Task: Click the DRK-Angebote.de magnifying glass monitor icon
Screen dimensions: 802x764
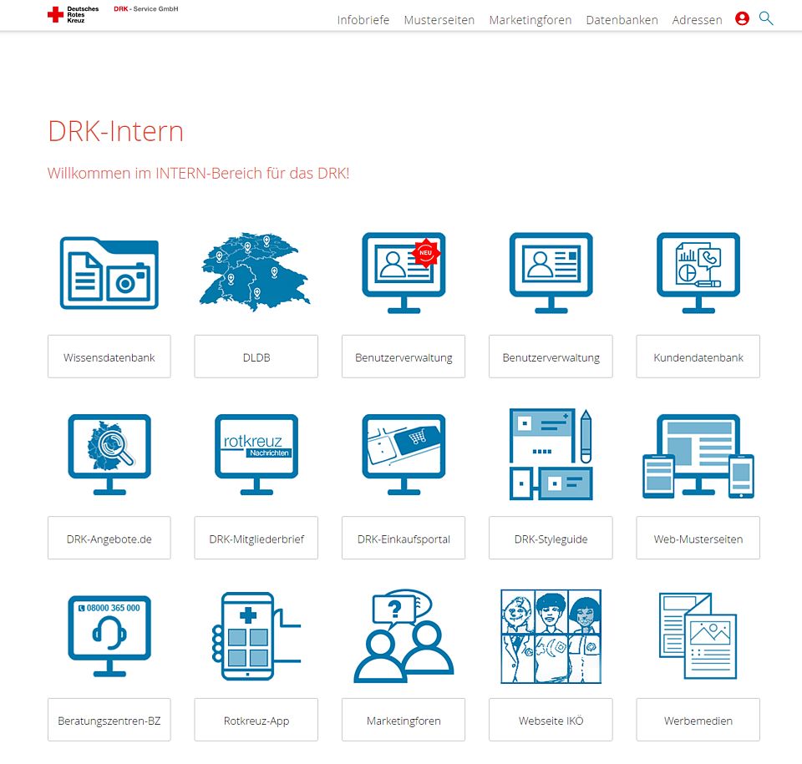Action: [109, 453]
